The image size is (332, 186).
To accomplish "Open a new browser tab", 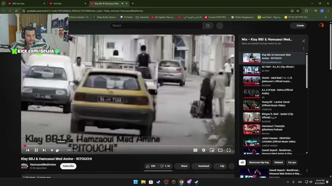I will point(133,4).
